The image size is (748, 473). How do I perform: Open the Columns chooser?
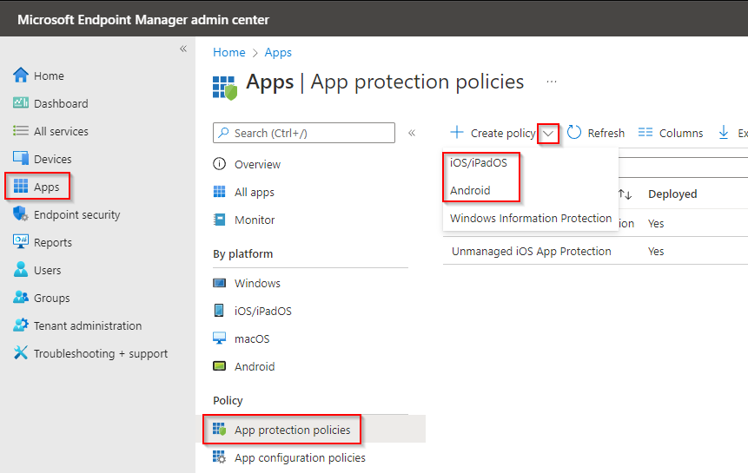(671, 133)
